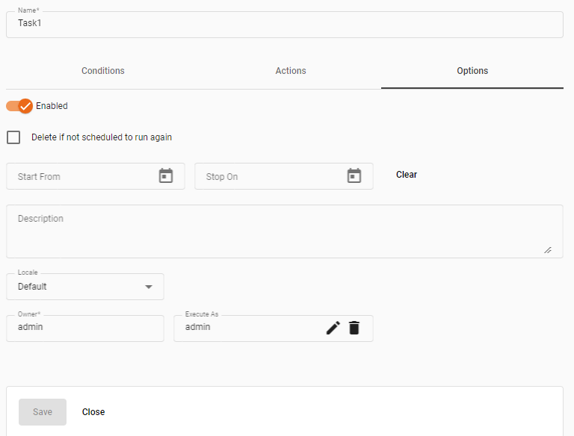Viewport: 574px width, 436px height.
Task: Switch to the Conditions tab
Action: click(x=103, y=71)
